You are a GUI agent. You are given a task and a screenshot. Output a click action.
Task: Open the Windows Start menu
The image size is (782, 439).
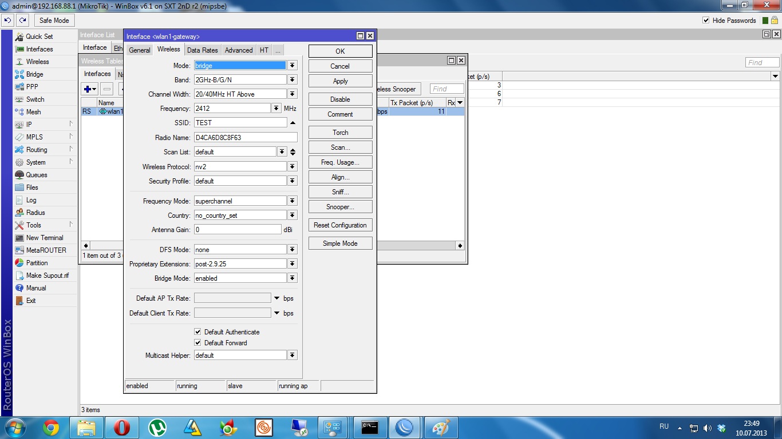tap(14, 428)
